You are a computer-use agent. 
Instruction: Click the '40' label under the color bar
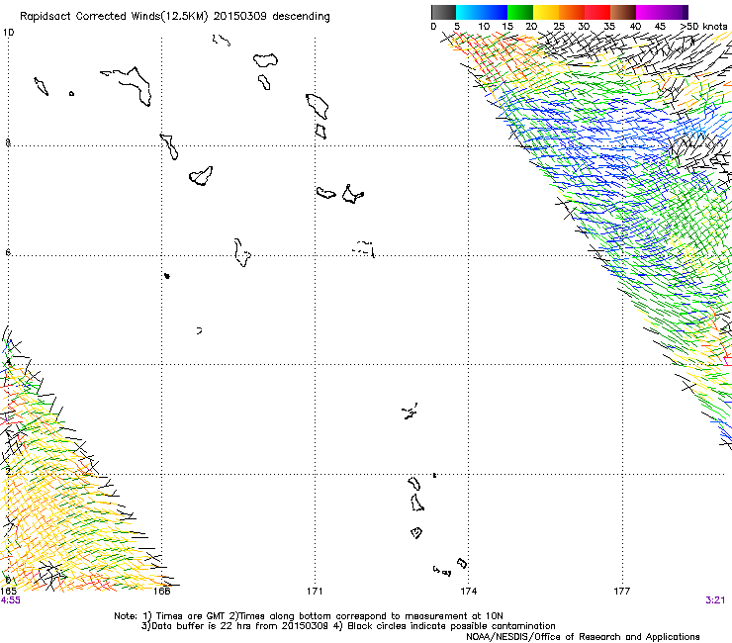click(x=635, y=26)
